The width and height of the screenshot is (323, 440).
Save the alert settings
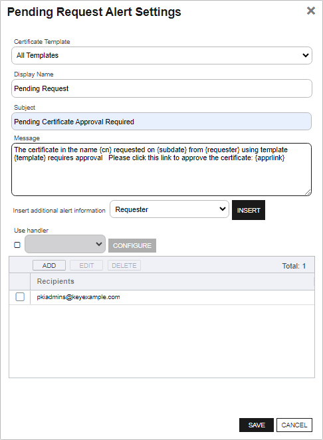tap(257, 425)
